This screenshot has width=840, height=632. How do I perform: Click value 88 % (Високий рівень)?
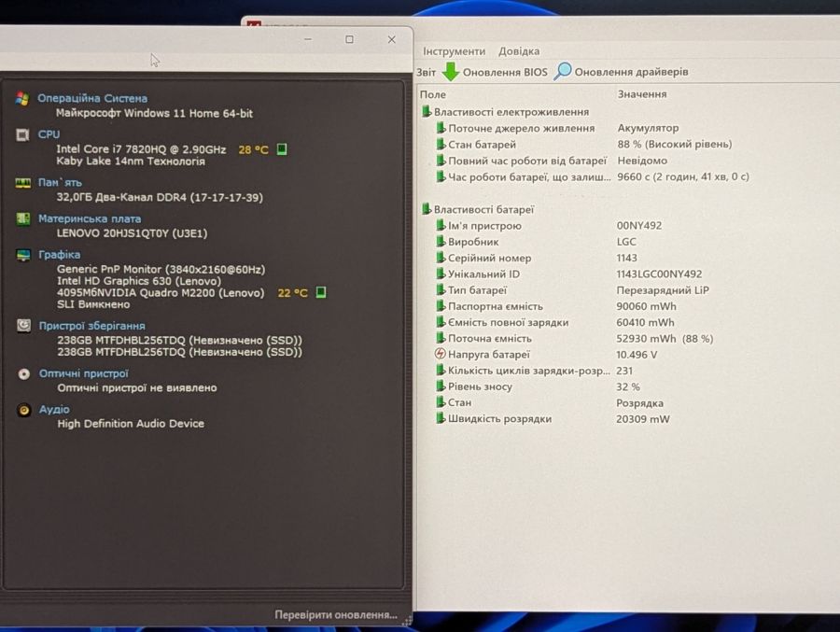675,144
